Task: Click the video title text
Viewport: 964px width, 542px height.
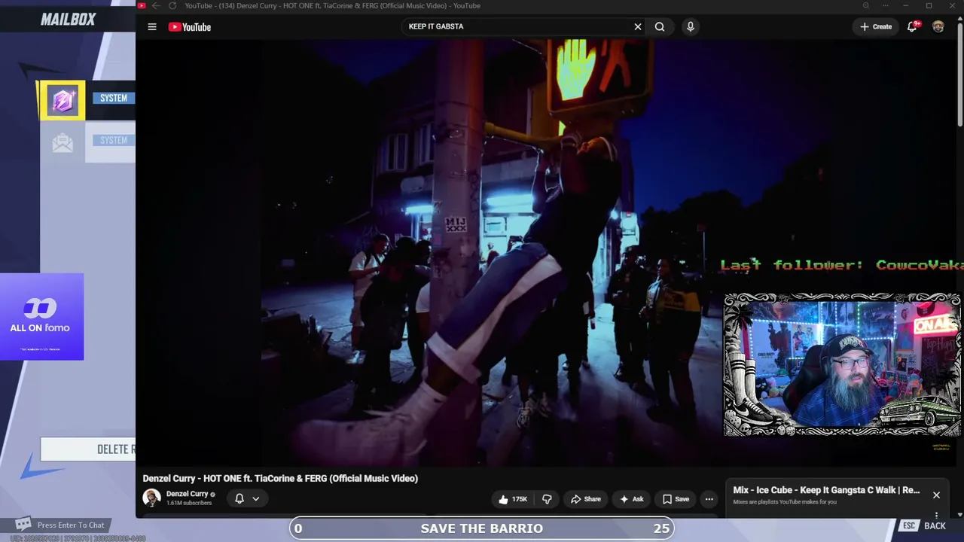Action: coord(280,479)
